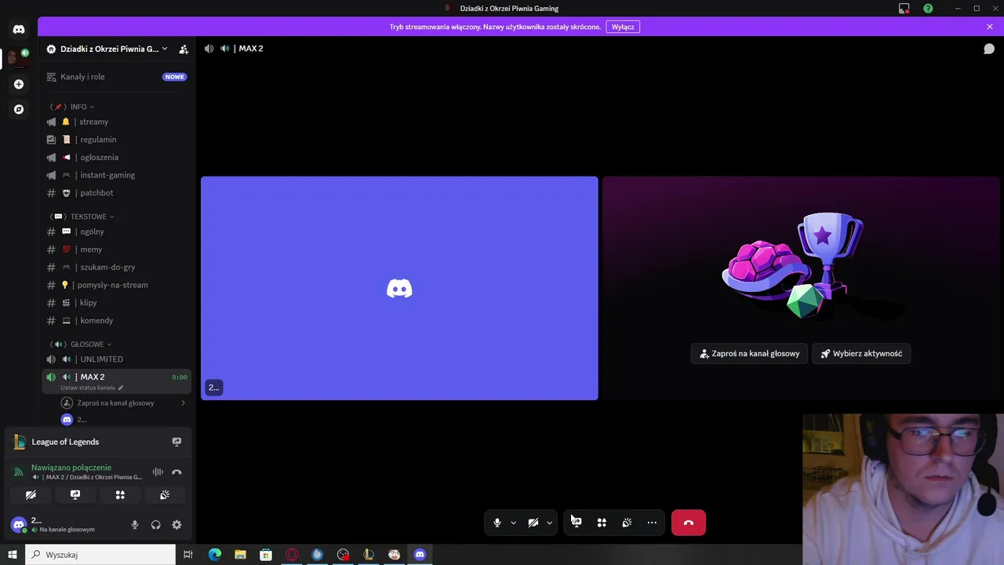
Task: Open the noise suppression waveform icon
Action: (158, 472)
